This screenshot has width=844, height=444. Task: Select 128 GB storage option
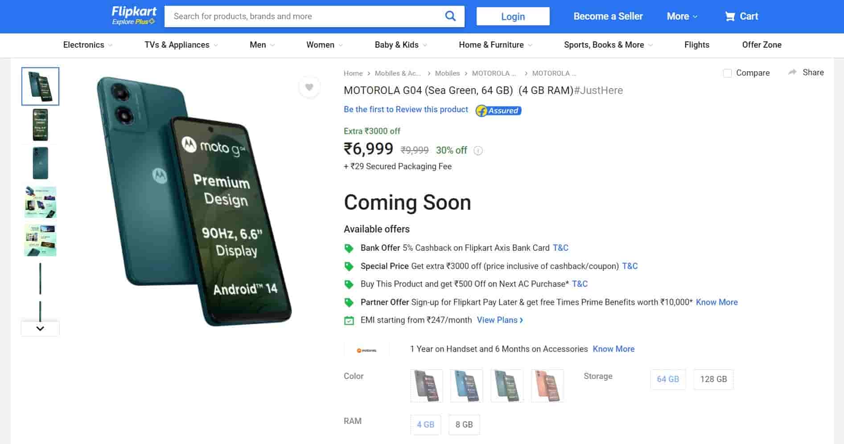713,379
